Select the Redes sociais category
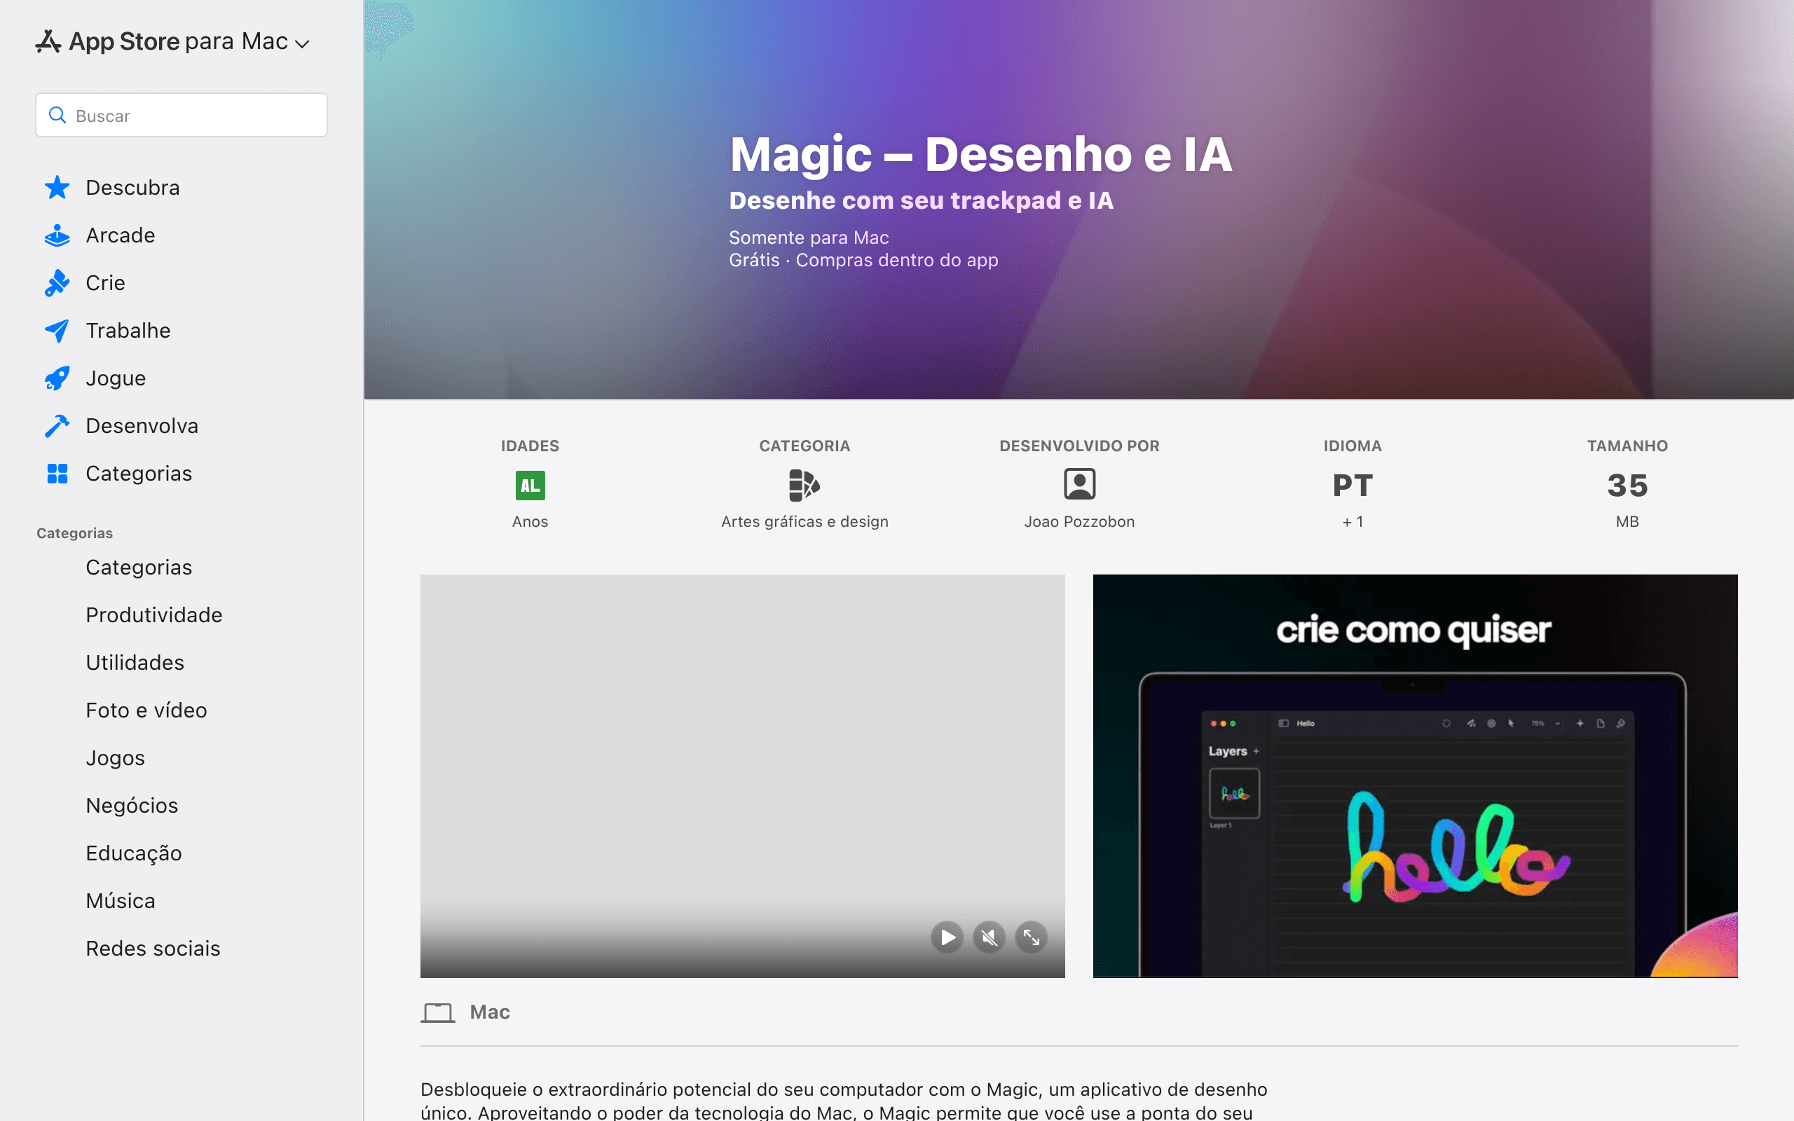 coord(153,948)
